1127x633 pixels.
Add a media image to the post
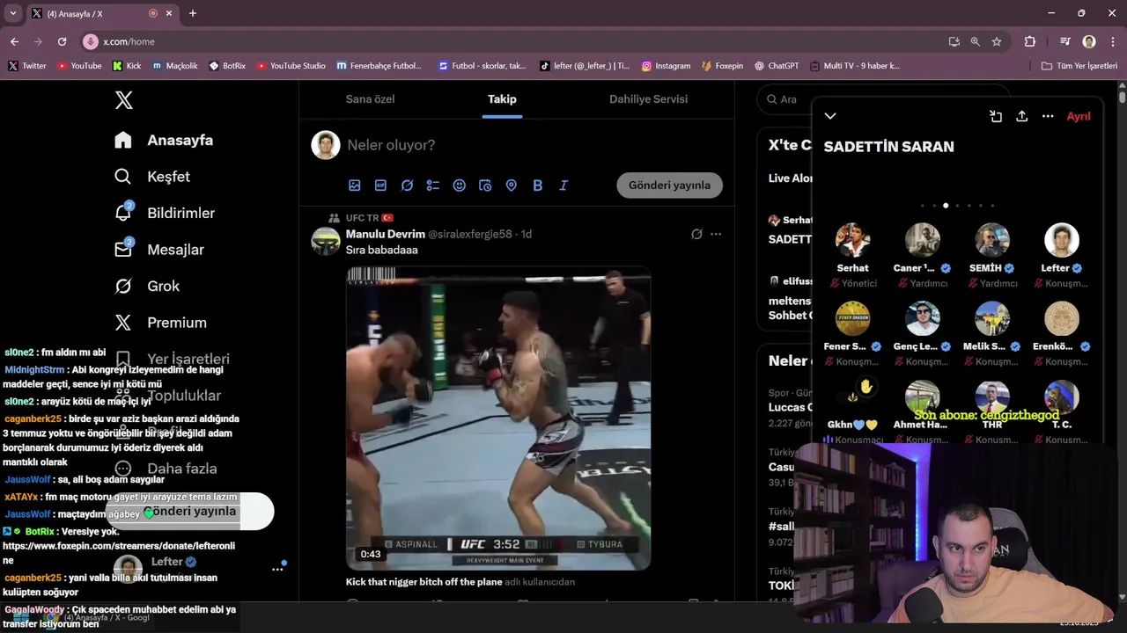pyautogui.click(x=355, y=186)
